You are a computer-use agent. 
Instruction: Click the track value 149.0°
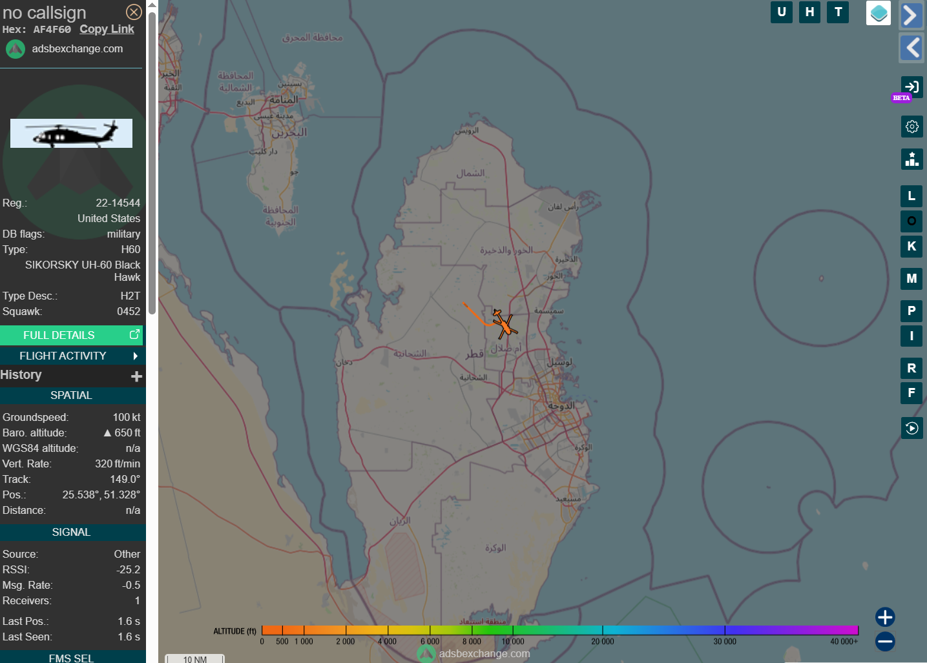point(125,479)
